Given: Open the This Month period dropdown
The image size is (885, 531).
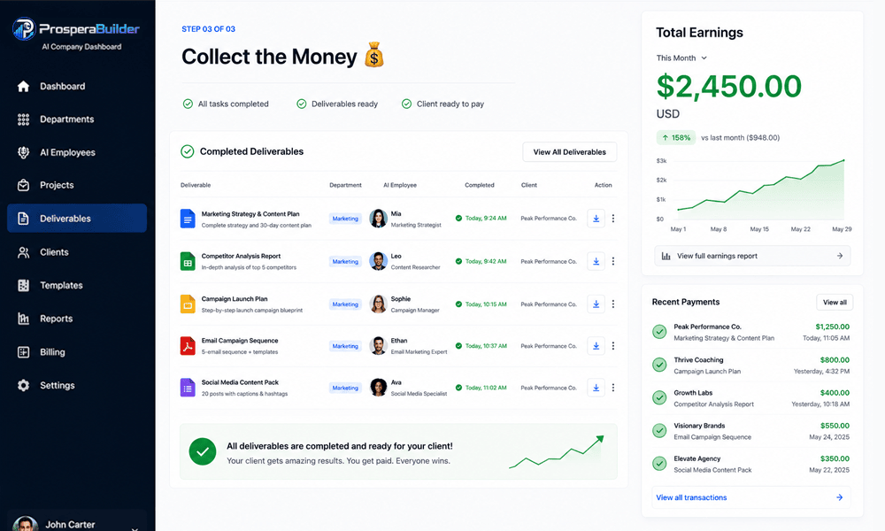Looking at the screenshot, I should [681, 58].
